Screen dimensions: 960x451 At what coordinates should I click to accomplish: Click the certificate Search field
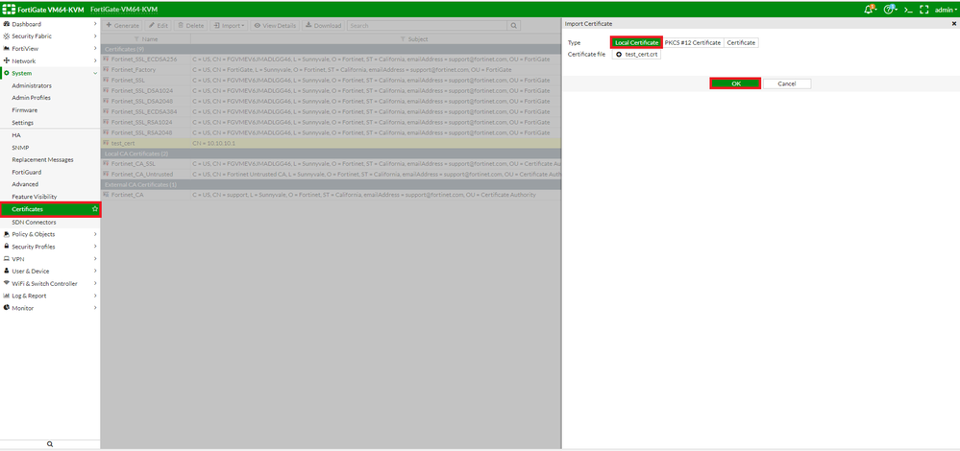tap(427, 26)
